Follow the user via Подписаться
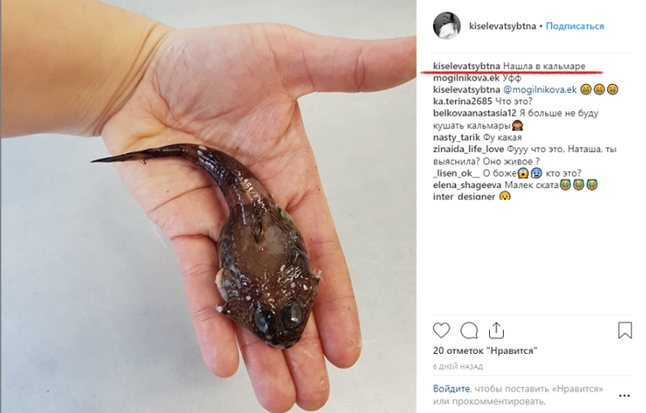The width and height of the screenshot is (646, 413). point(575,27)
